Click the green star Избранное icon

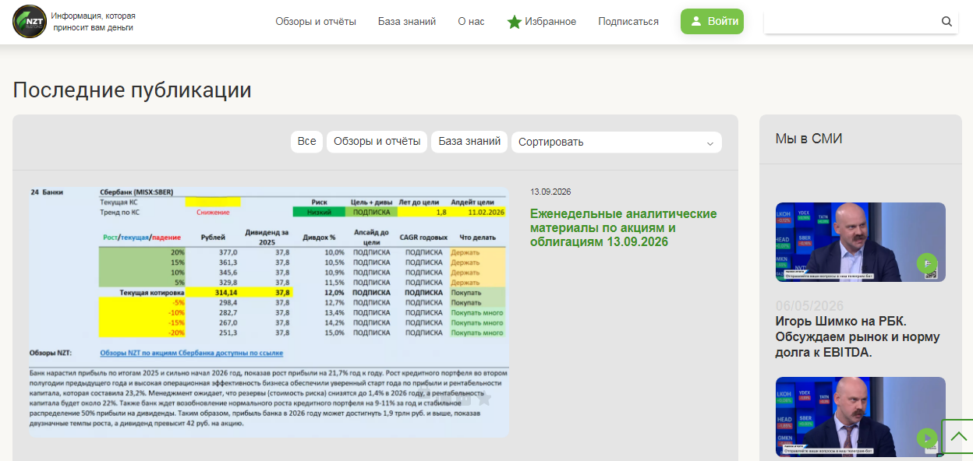pyautogui.click(x=515, y=22)
